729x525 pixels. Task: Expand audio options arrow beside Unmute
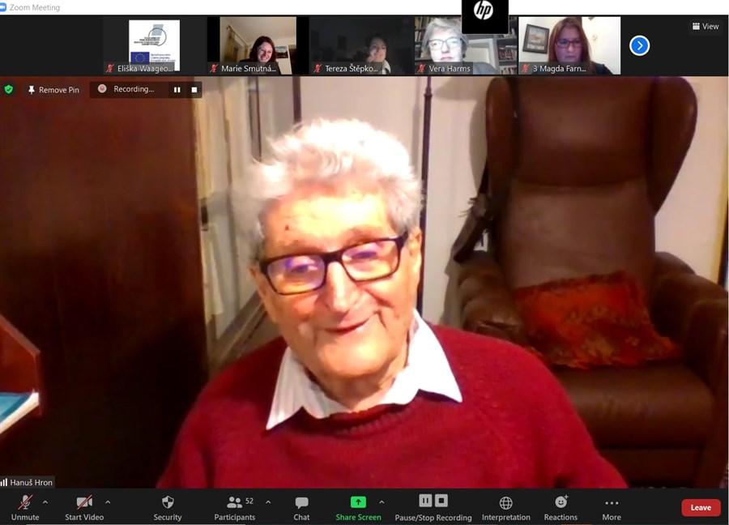coord(45,502)
